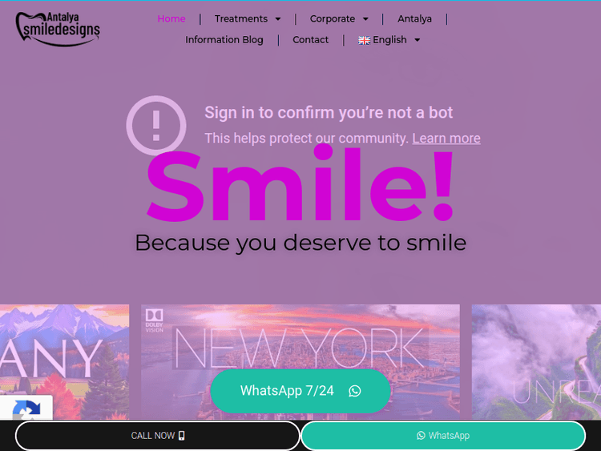
Task: Click the WhatsApp icon in the bottom bar
Action: pos(421,436)
